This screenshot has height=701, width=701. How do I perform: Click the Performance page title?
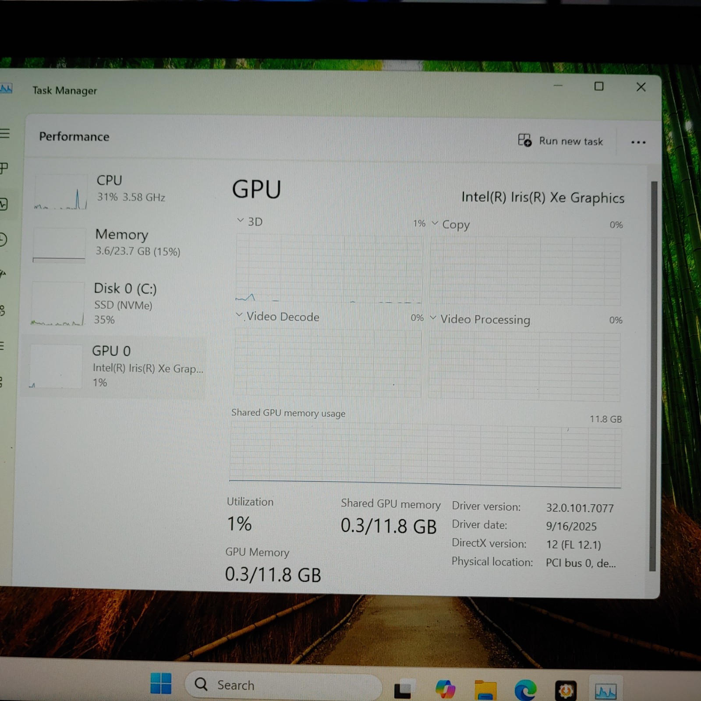click(x=74, y=137)
